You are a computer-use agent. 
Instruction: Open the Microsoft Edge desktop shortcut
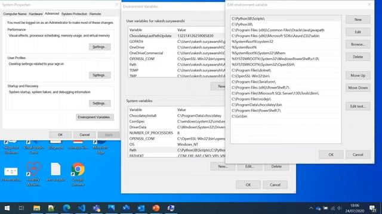(x=100, y=147)
